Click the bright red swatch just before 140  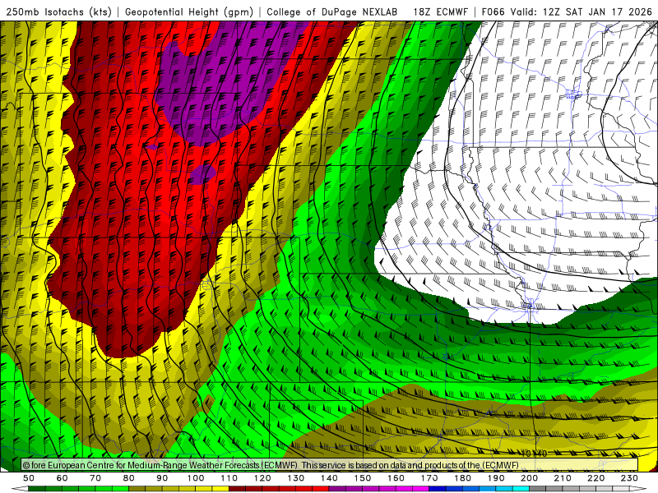[321, 489]
